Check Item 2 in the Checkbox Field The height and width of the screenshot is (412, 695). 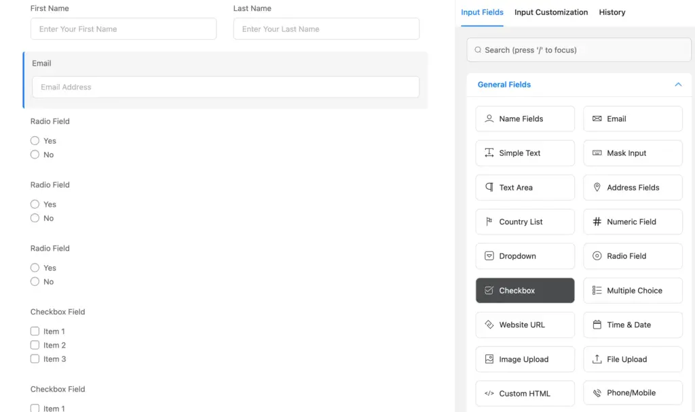click(35, 345)
